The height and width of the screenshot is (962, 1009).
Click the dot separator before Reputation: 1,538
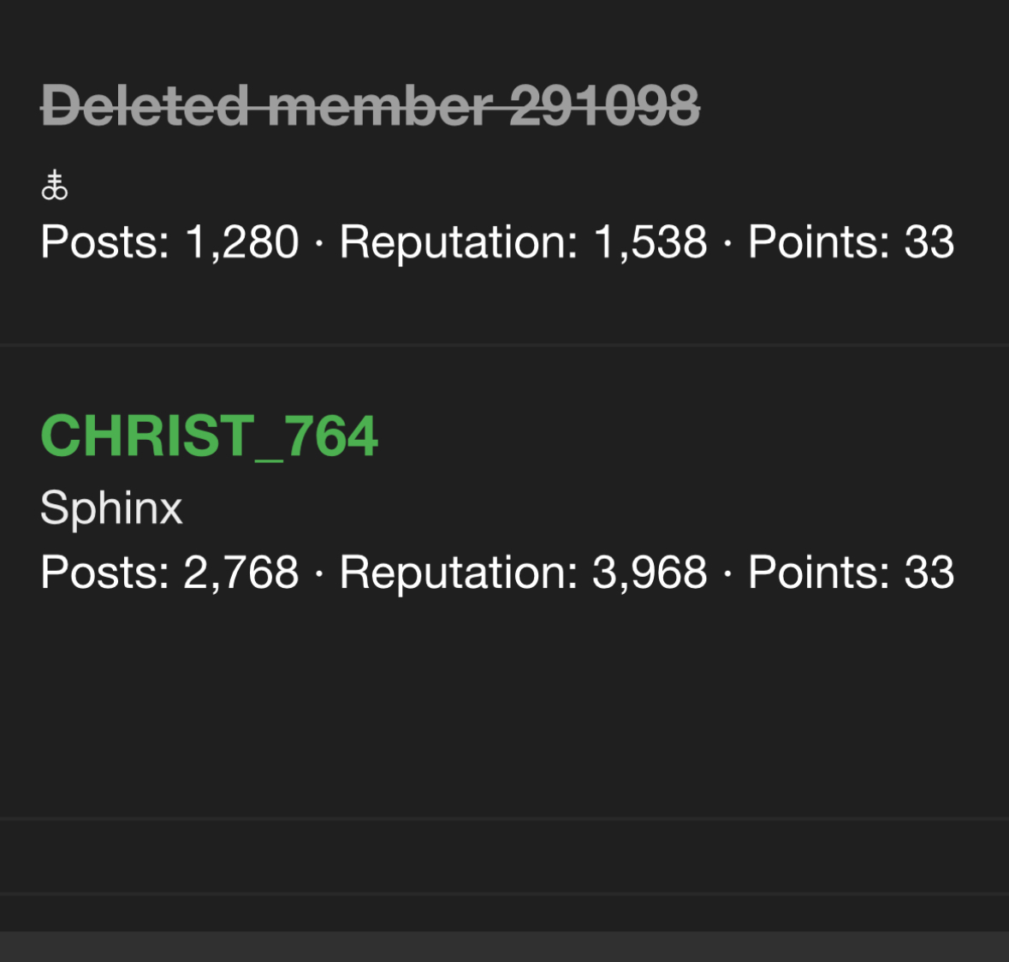pyautogui.click(x=319, y=244)
